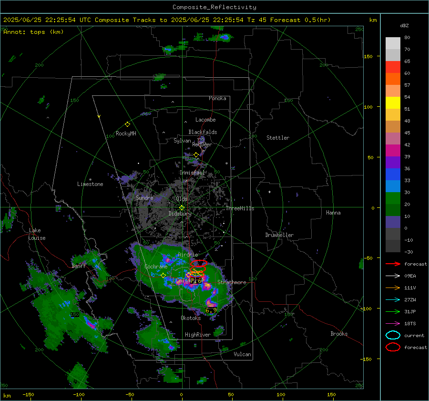Click the asterisk marker above Limestone

click(90, 180)
